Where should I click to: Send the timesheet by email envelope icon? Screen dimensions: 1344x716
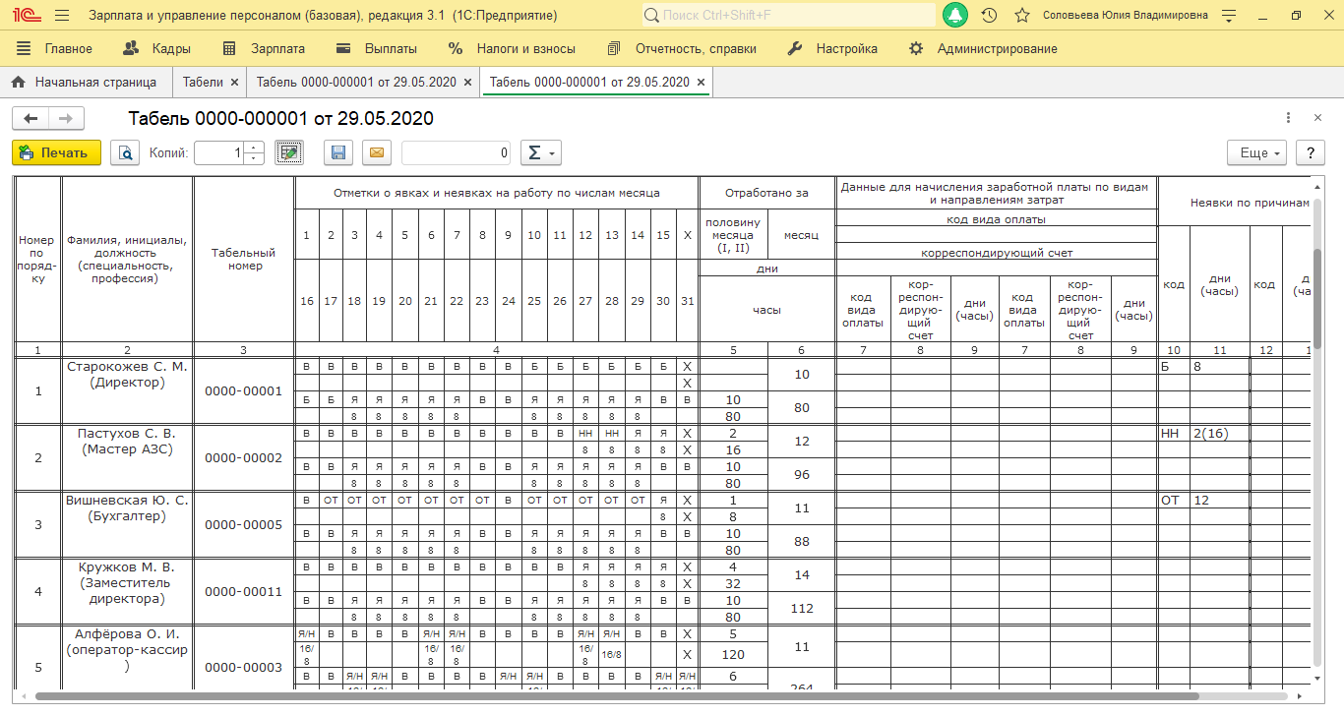point(376,152)
